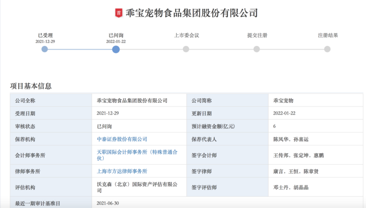Click the 已问询 stage label
Screen dimensions: 366x208
pos(116,35)
